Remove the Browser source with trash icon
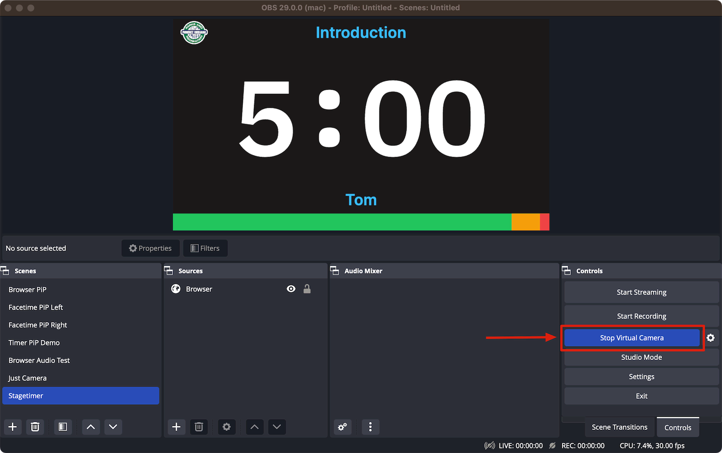 pyautogui.click(x=199, y=427)
